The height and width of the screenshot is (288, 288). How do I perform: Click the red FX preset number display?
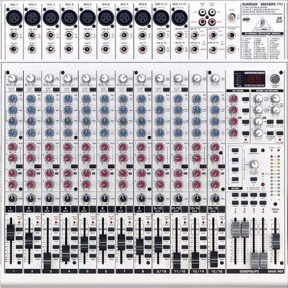(x=255, y=79)
